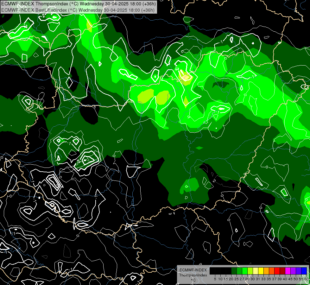
Task: Select the violet 50–55 legend swatch
Action: tap(299, 271)
